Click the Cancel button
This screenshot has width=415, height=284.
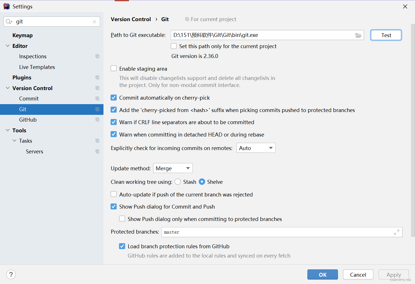[358, 275]
